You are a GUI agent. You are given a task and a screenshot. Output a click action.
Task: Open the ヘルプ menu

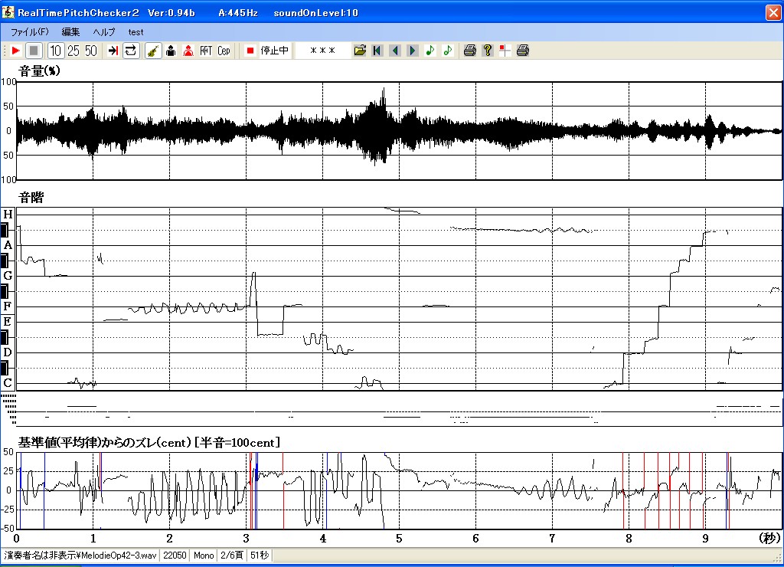coord(104,32)
